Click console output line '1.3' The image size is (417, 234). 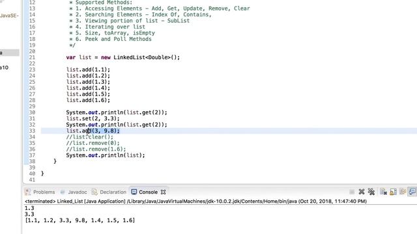29,208
